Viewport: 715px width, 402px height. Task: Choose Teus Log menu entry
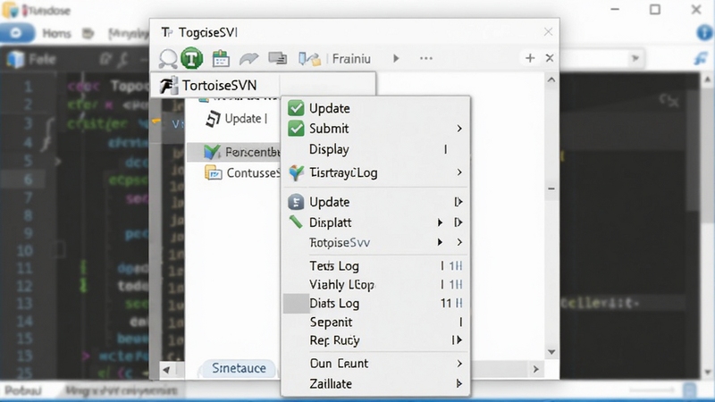[375, 265]
